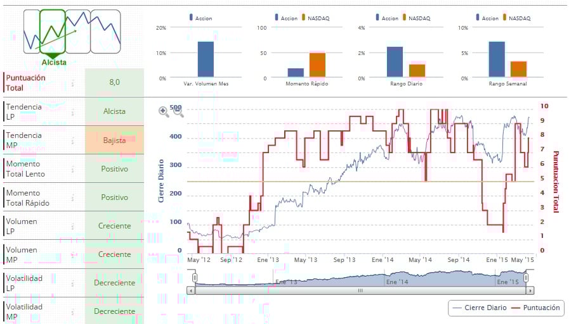Open info icon beside Volumen LP

click(x=73, y=226)
